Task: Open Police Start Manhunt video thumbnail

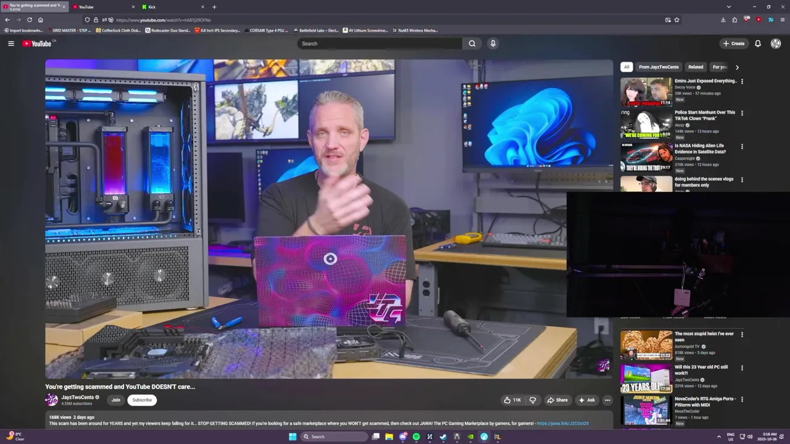Action: [x=646, y=124]
